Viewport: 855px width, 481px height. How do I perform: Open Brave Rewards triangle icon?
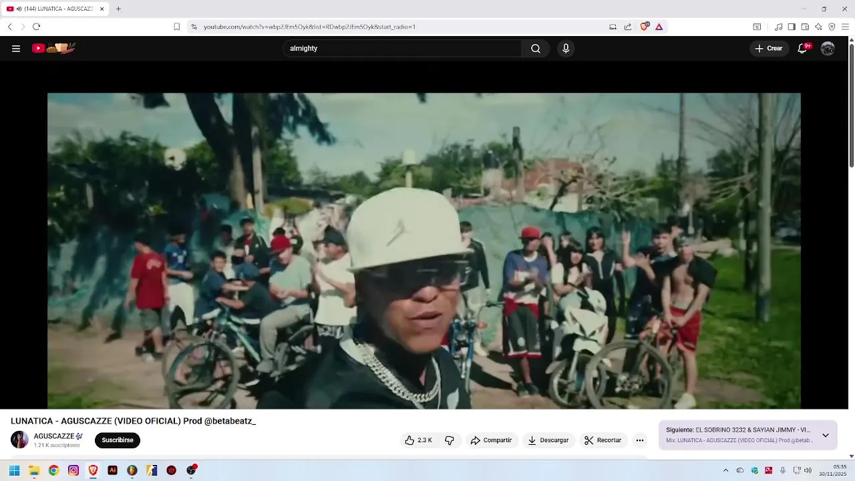(659, 27)
